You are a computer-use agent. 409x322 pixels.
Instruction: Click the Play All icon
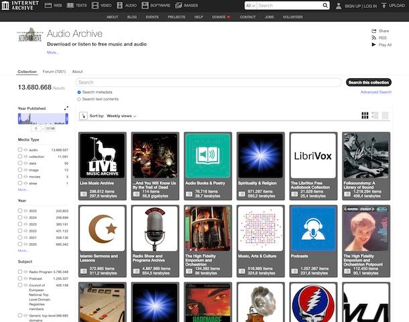pyautogui.click(x=373, y=45)
